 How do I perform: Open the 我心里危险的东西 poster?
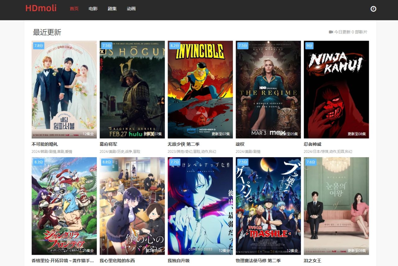tap(132, 206)
